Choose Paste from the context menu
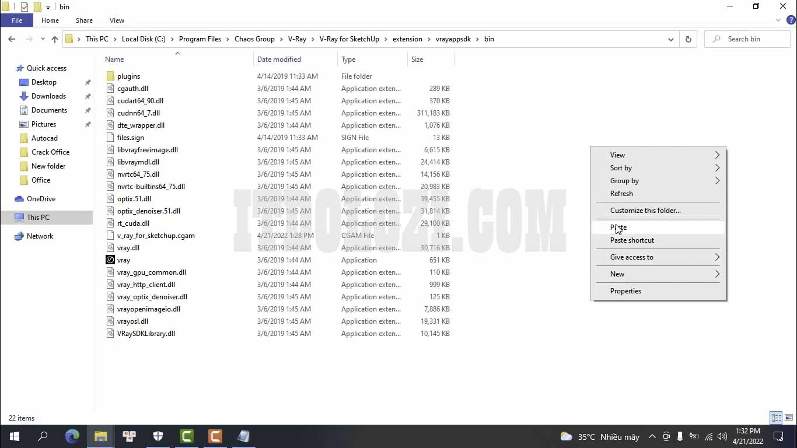Image resolution: width=797 pixels, height=448 pixels. click(618, 228)
